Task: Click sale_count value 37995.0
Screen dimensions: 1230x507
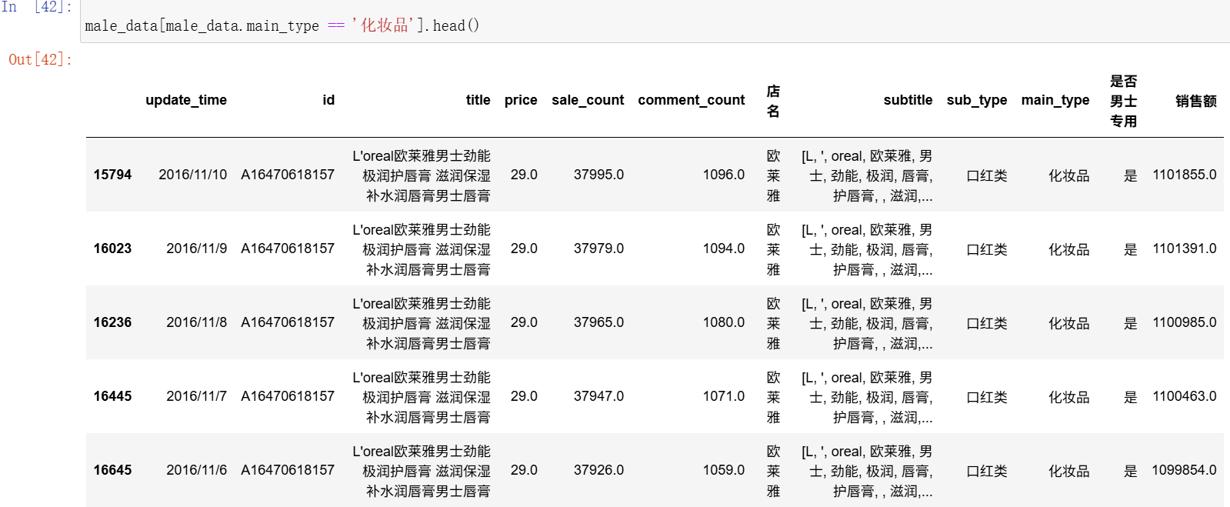Action: [x=598, y=175]
